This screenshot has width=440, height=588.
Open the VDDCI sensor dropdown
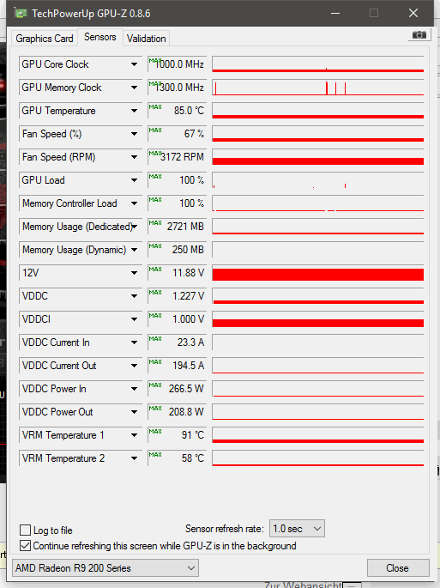click(134, 319)
